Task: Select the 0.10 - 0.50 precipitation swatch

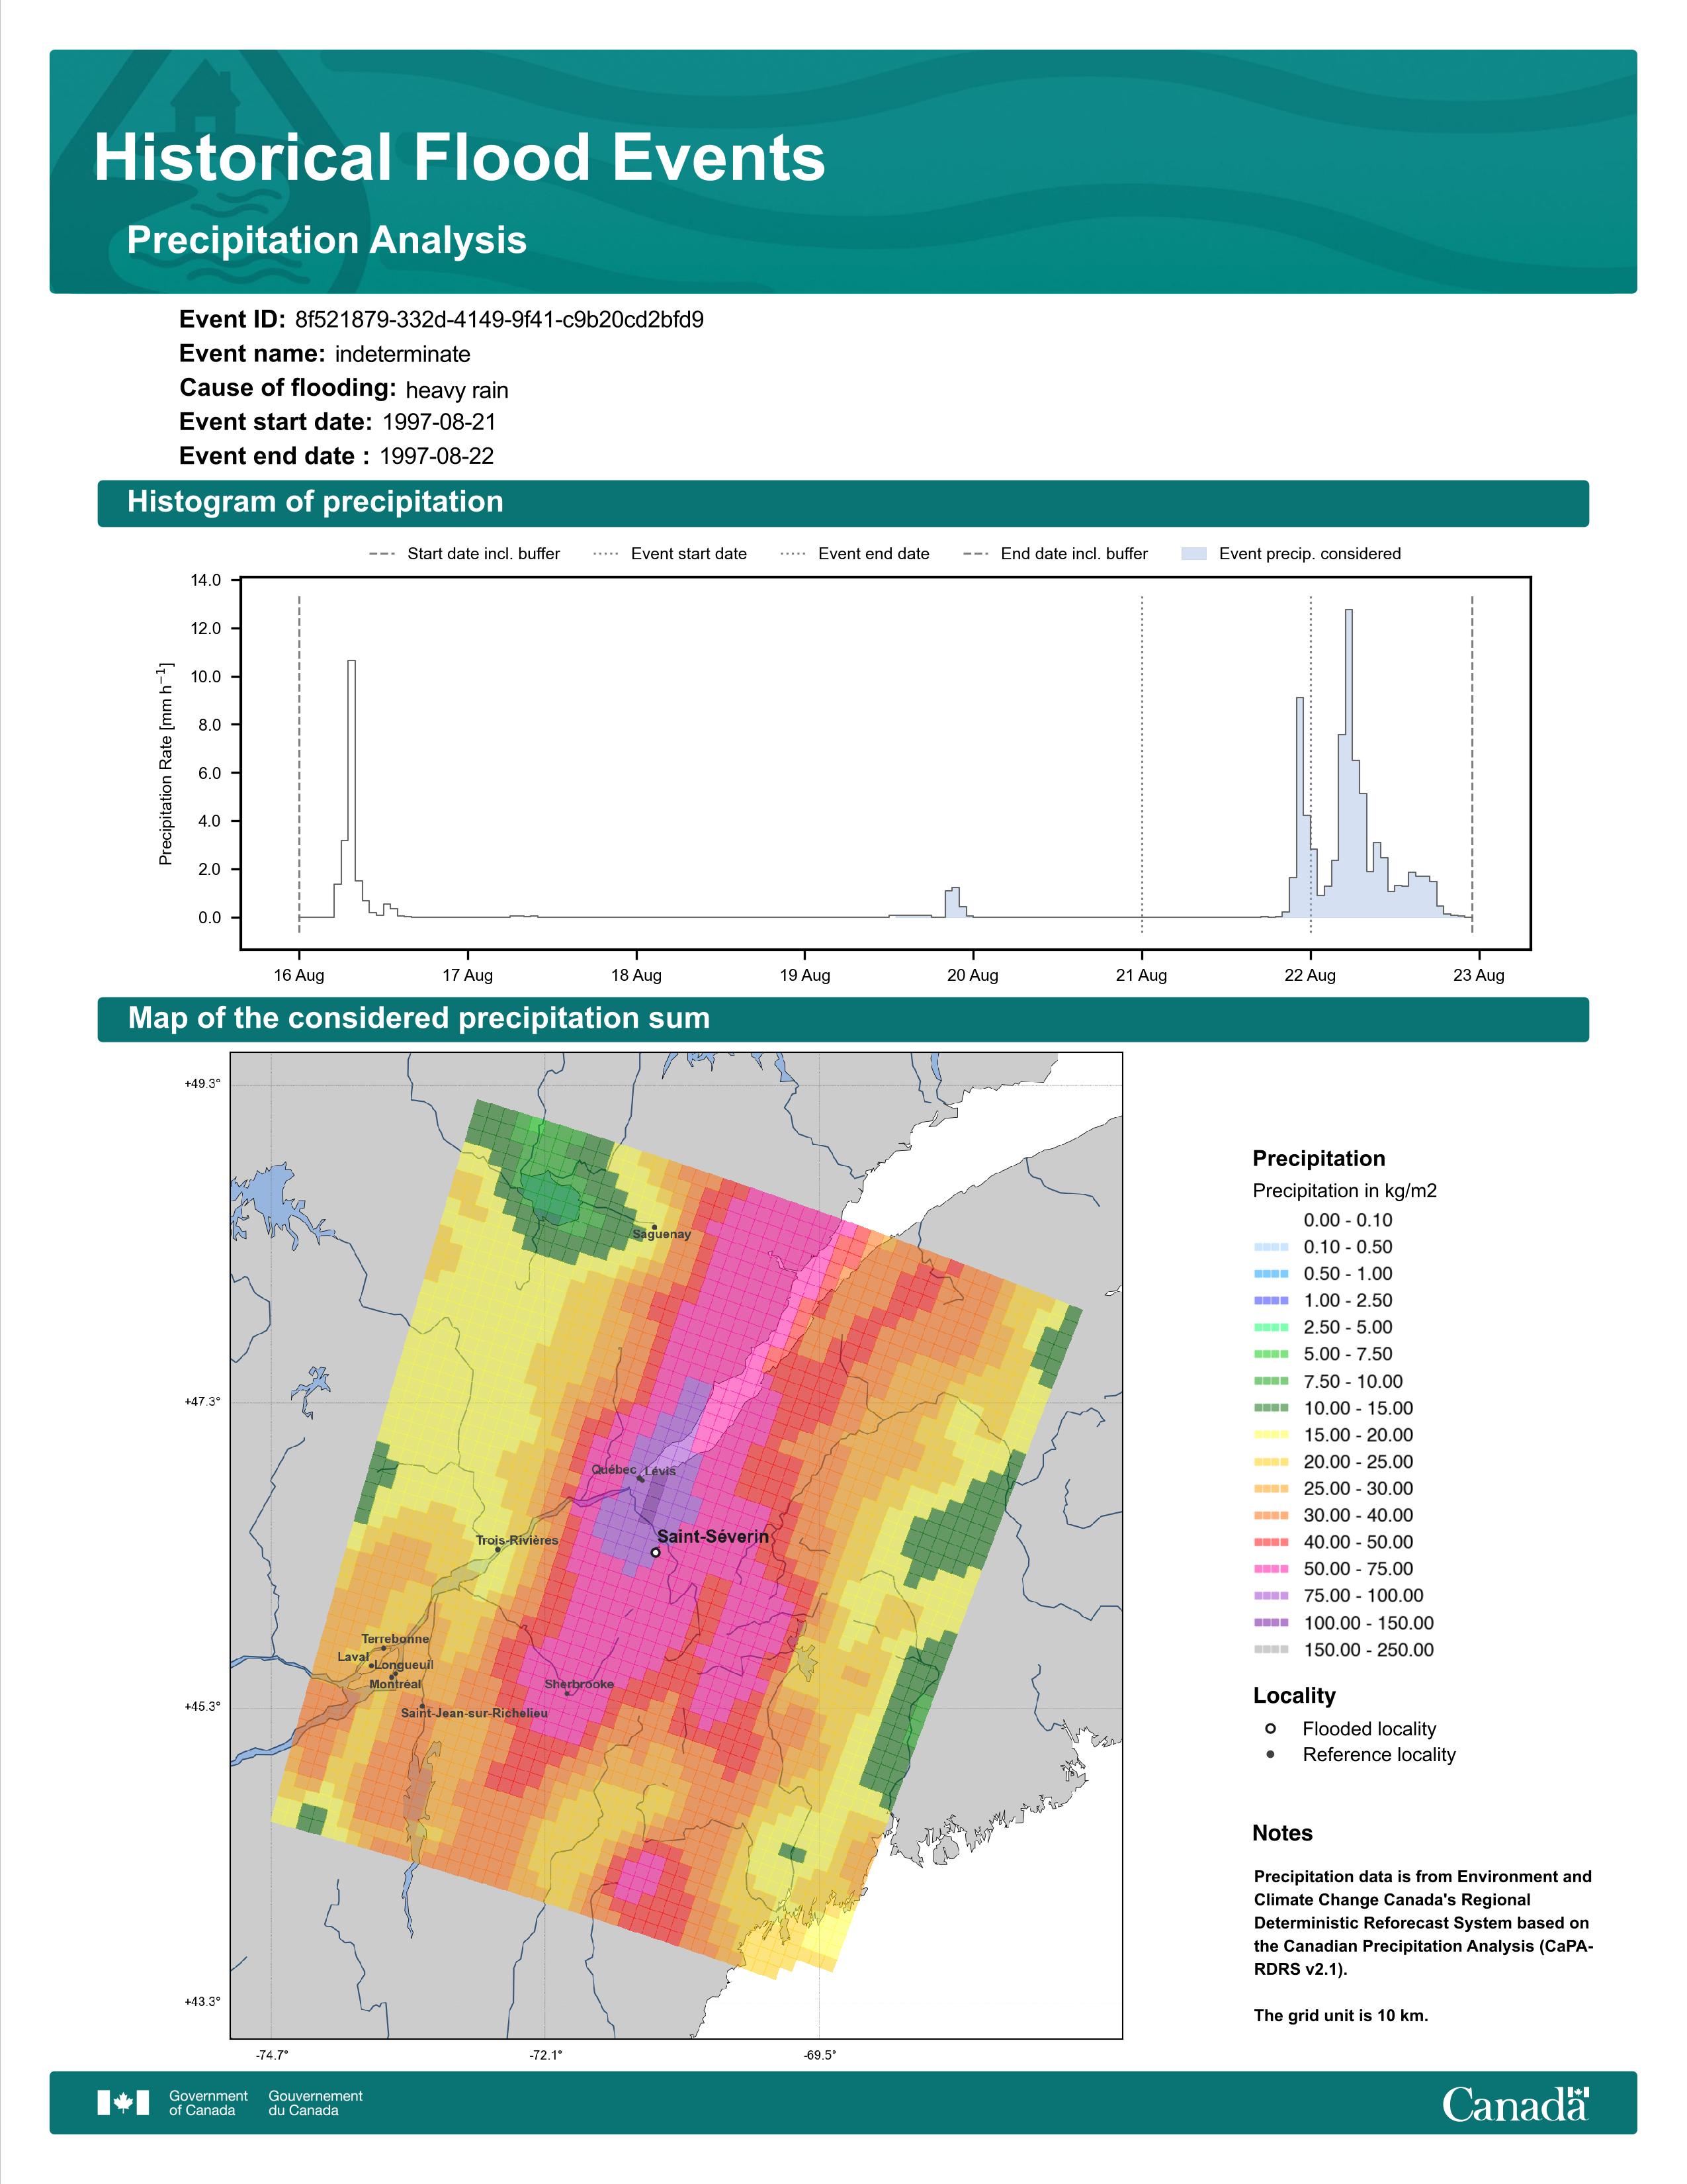Action: pyautogui.click(x=1270, y=1247)
